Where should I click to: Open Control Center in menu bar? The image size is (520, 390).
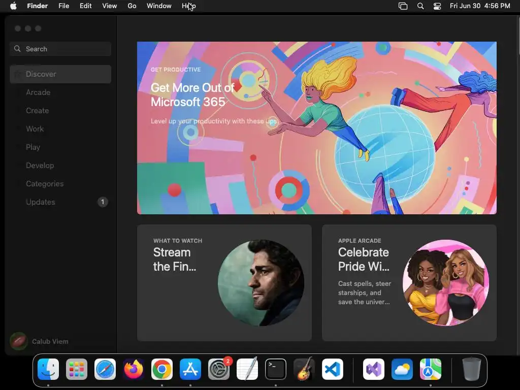coord(437,6)
